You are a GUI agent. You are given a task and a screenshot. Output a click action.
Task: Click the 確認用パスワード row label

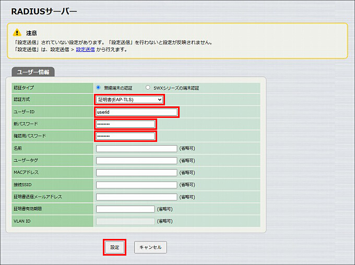[30, 136]
